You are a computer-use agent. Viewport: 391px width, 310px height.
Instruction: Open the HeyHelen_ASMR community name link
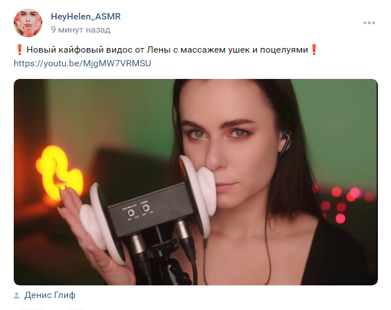[x=86, y=17]
